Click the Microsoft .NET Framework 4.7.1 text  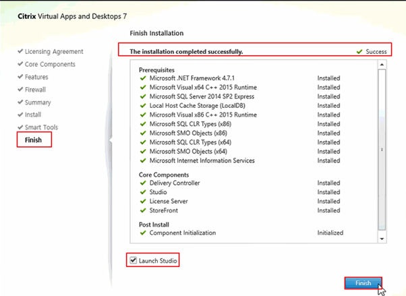[x=192, y=78]
